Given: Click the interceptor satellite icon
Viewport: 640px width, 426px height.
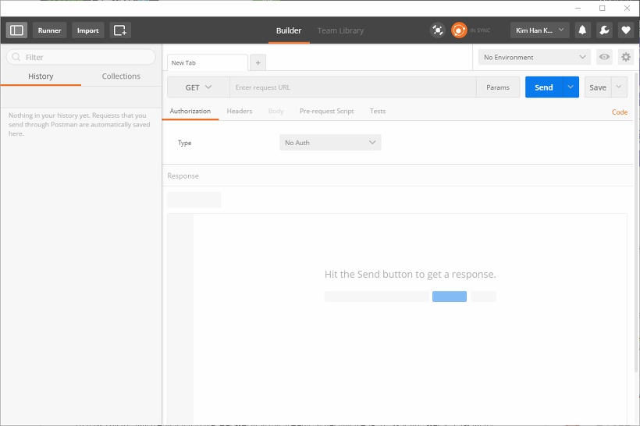Looking at the screenshot, I should pyautogui.click(x=438, y=30).
